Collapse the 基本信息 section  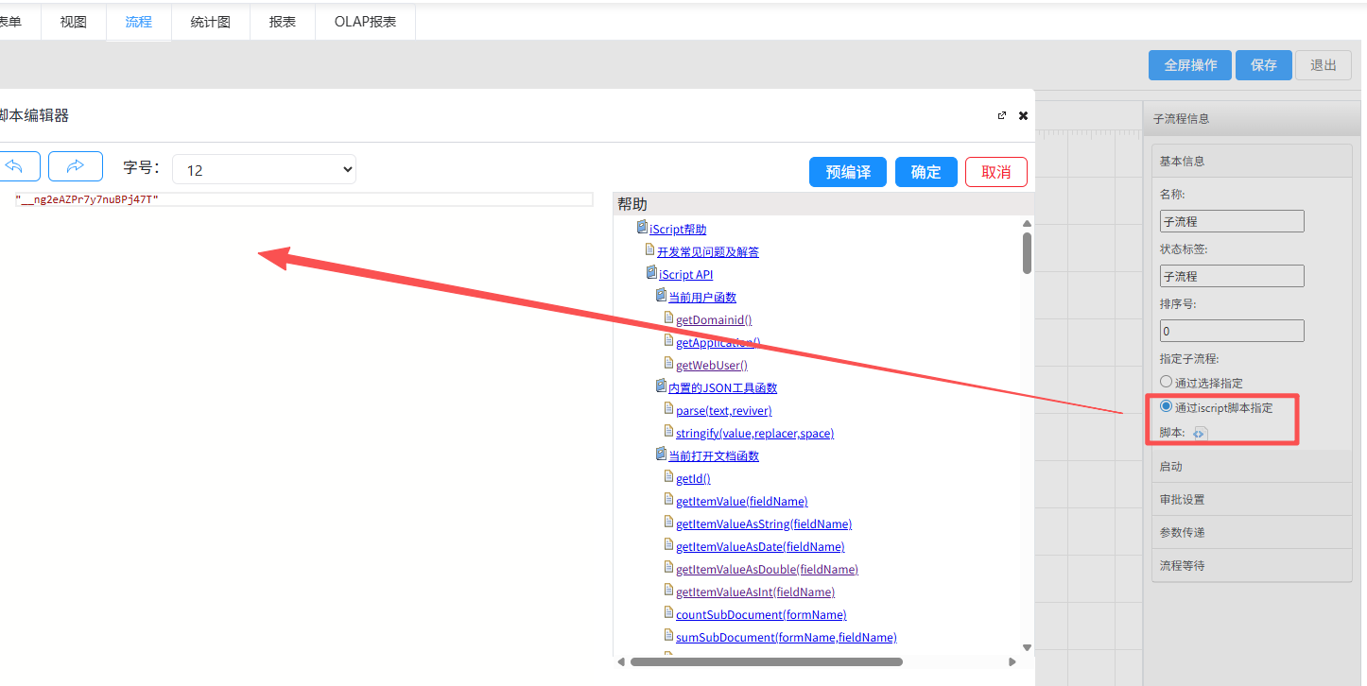point(1252,162)
